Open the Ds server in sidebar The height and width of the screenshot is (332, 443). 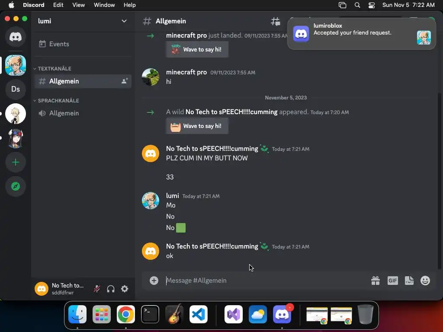(16, 89)
